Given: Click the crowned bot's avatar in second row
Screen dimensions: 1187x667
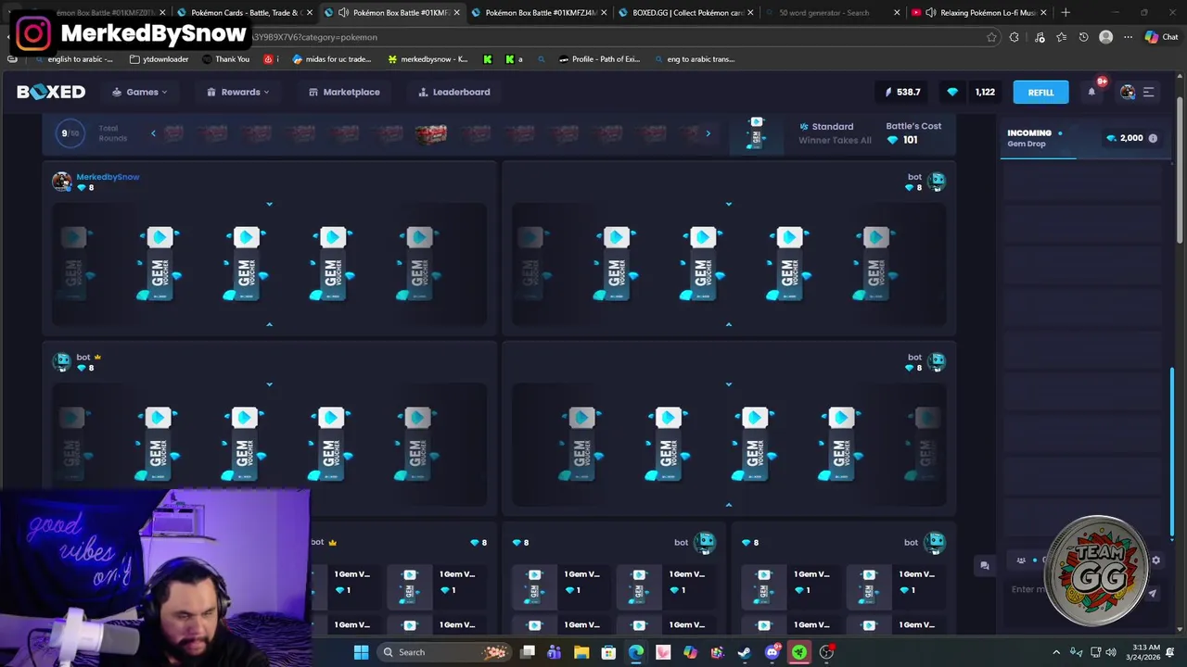Looking at the screenshot, I should click(61, 361).
